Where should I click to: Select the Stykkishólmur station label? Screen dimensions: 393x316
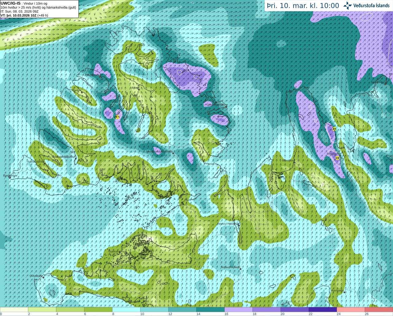pos(118,251)
